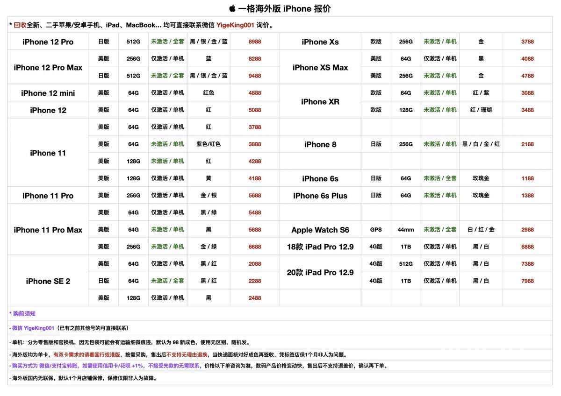Select the "20款 iPad Pro 12.9" cell
The width and height of the screenshot is (561, 396).
(x=320, y=272)
